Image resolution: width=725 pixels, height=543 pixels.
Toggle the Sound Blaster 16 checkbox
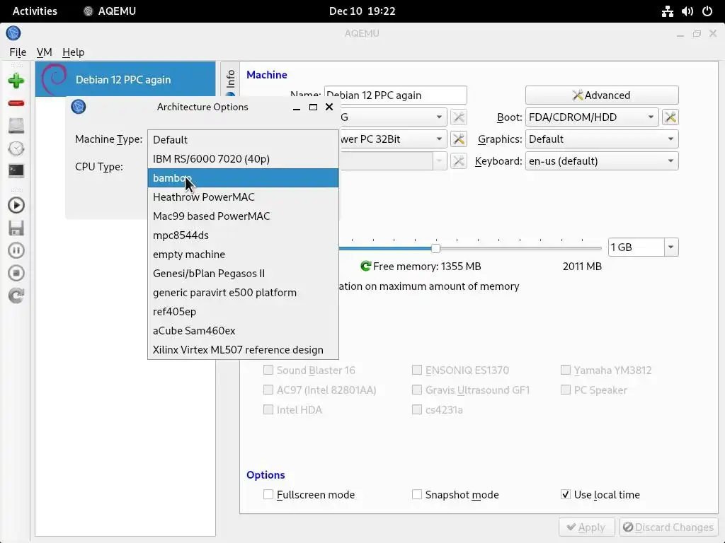(x=268, y=370)
